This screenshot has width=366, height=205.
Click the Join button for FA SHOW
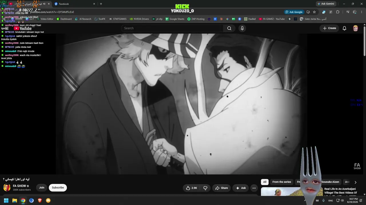(42, 188)
